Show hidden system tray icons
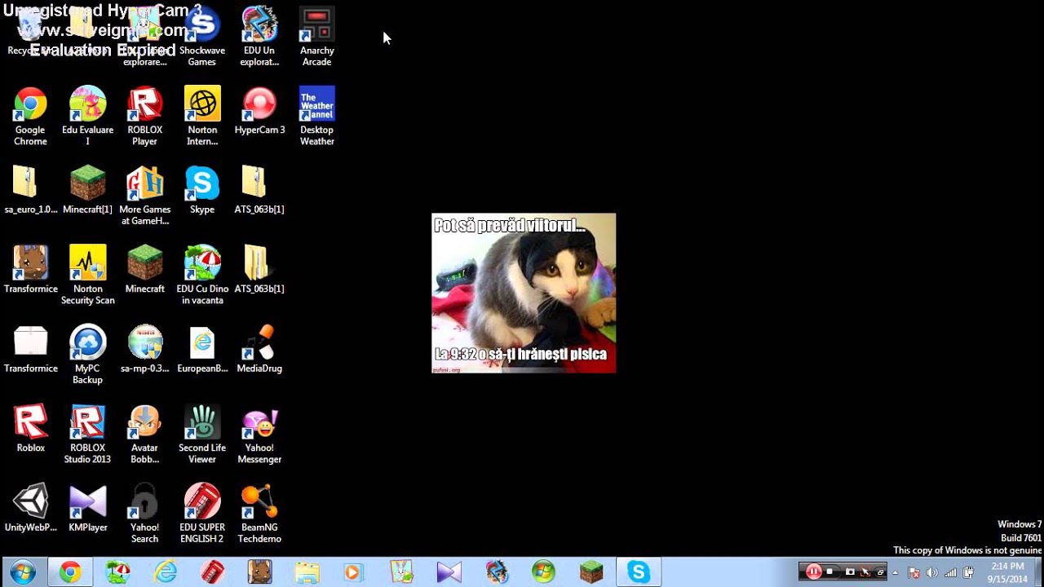This screenshot has height=587, width=1044. [x=896, y=572]
